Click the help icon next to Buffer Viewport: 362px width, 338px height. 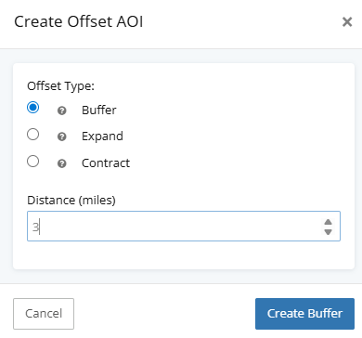click(62, 110)
